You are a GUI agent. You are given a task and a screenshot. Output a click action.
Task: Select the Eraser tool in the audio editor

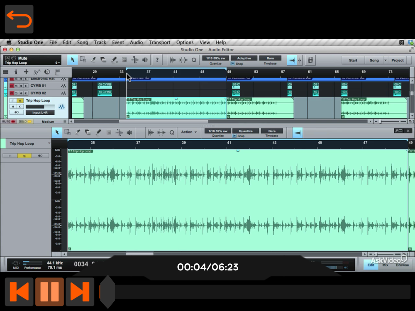(x=88, y=132)
